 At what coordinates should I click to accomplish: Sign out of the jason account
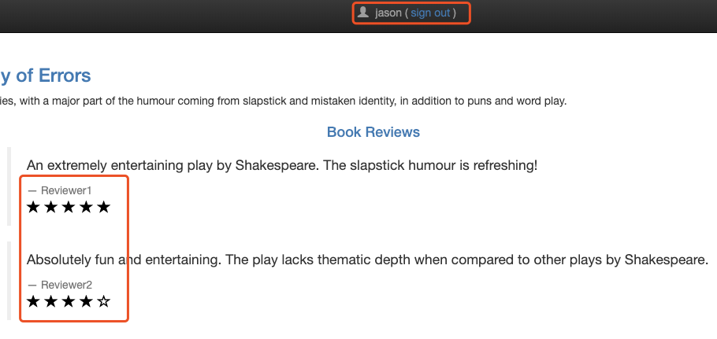[x=430, y=13]
